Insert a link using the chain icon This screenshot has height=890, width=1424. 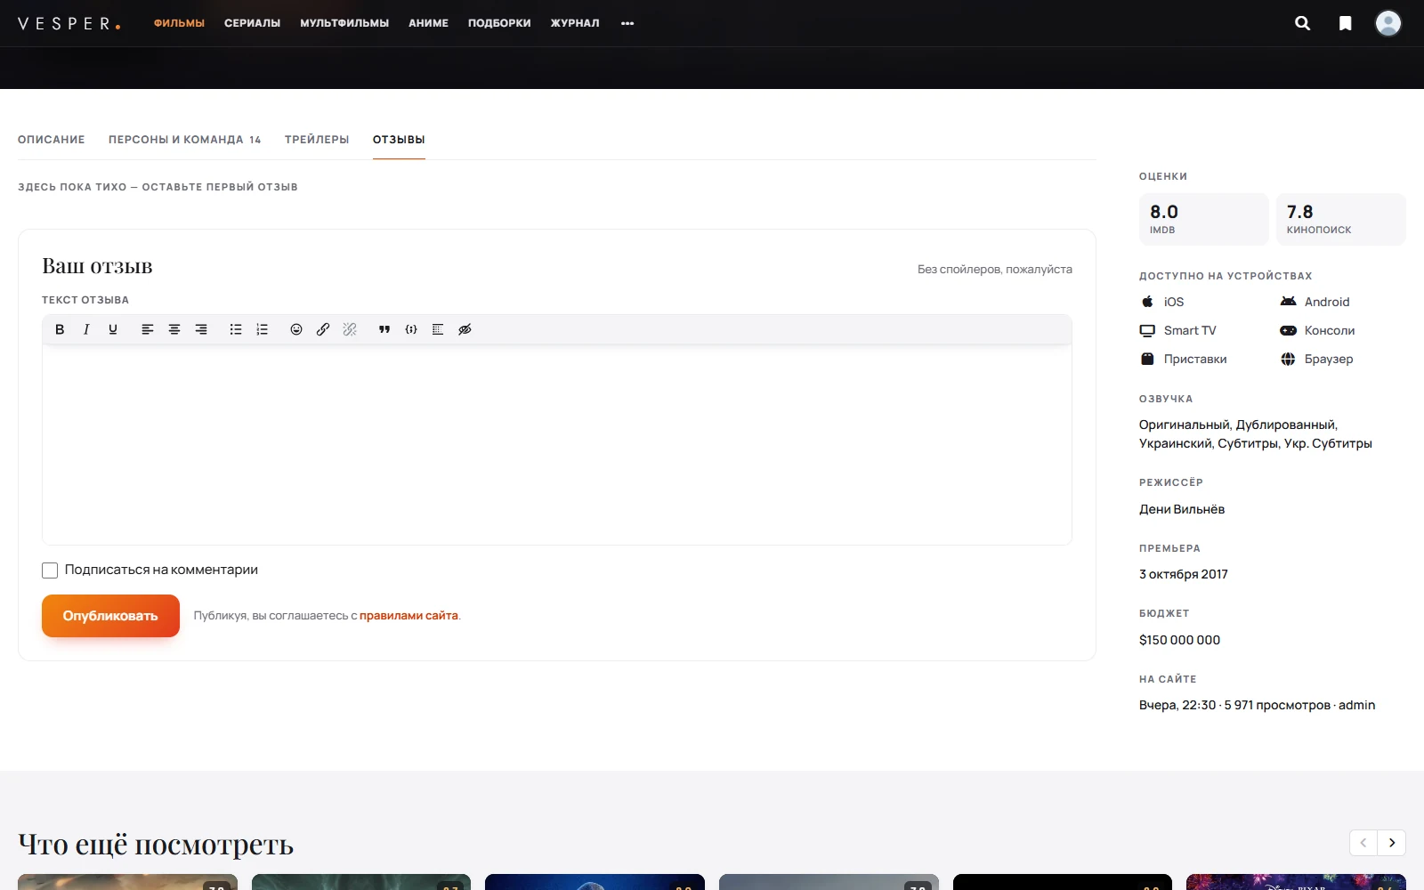(x=323, y=329)
